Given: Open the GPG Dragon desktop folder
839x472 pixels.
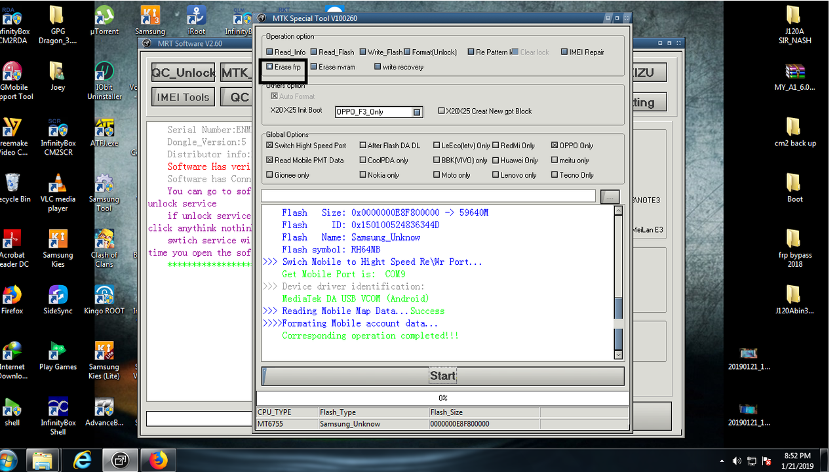Looking at the screenshot, I should pyautogui.click(x=58, y=26).
